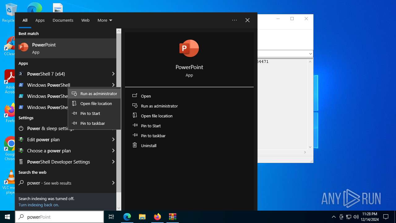Viewport: 396px width, 223px height.
Task: Click the Choose a power plan icon
Action: point(21,151)
